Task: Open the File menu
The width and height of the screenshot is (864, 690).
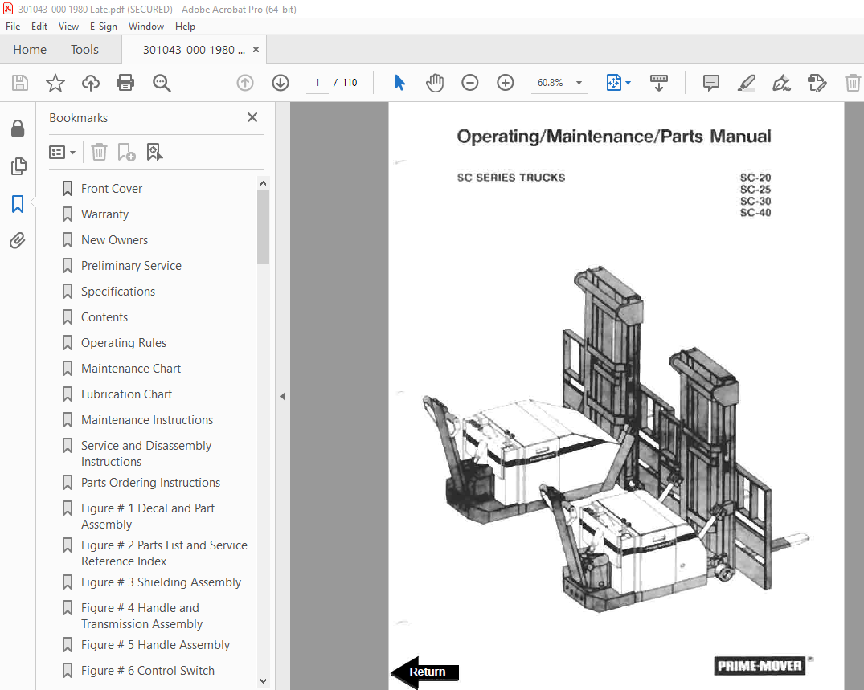Action: (x=13, y=27)
